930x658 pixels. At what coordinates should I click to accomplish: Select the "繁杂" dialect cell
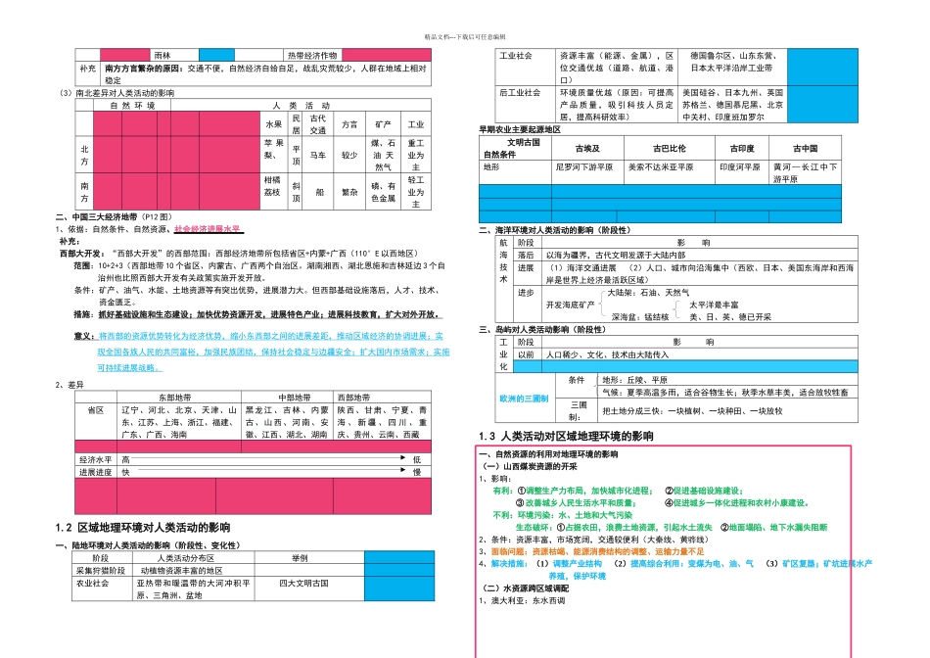click(x=349, y=192)
